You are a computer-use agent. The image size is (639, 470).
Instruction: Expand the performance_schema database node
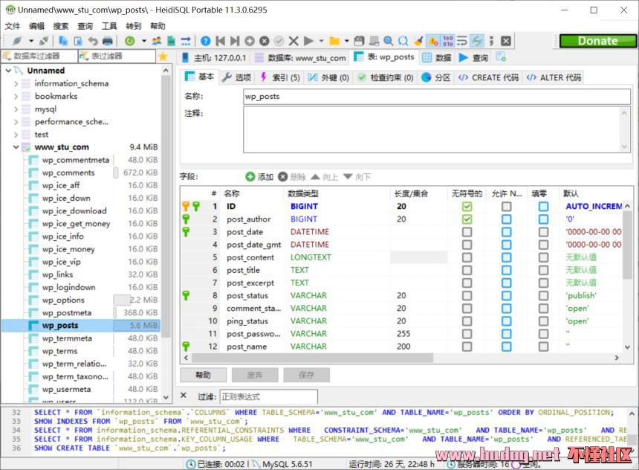coord(16,121)
